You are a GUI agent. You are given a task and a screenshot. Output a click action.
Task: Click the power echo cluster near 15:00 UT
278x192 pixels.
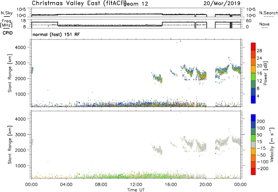click(158, 78)
